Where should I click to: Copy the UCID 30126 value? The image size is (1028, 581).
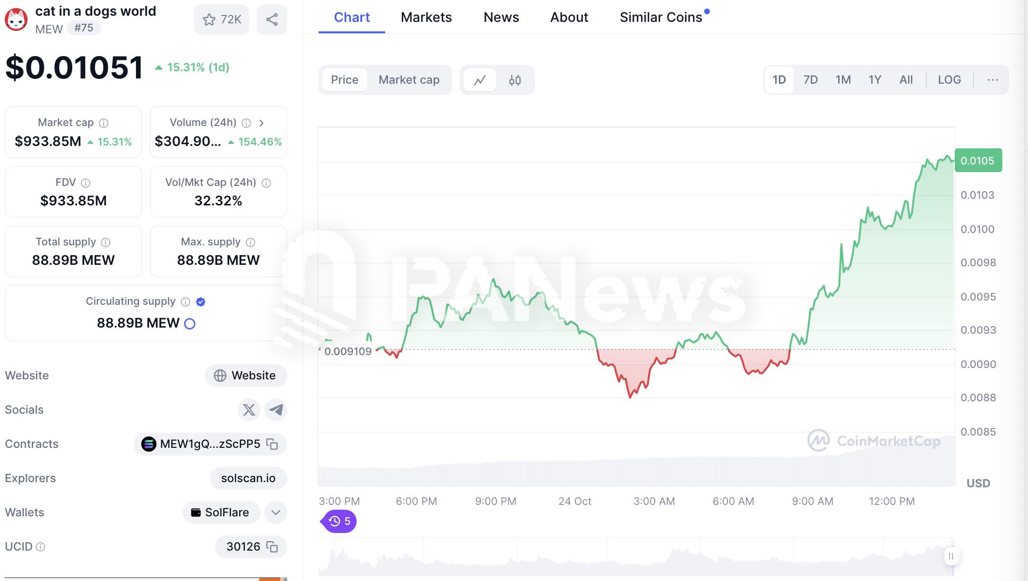point(272,546)
